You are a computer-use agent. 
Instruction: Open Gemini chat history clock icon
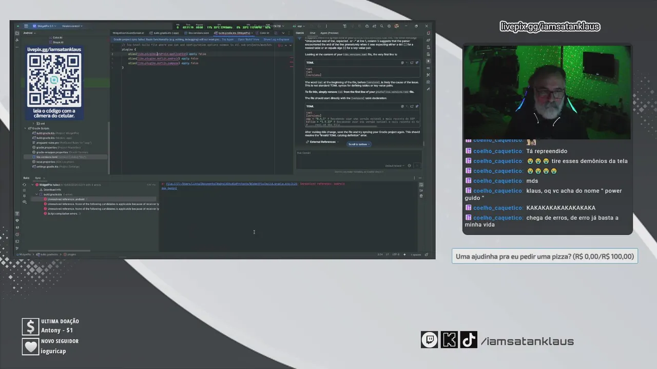click(409, 166)
